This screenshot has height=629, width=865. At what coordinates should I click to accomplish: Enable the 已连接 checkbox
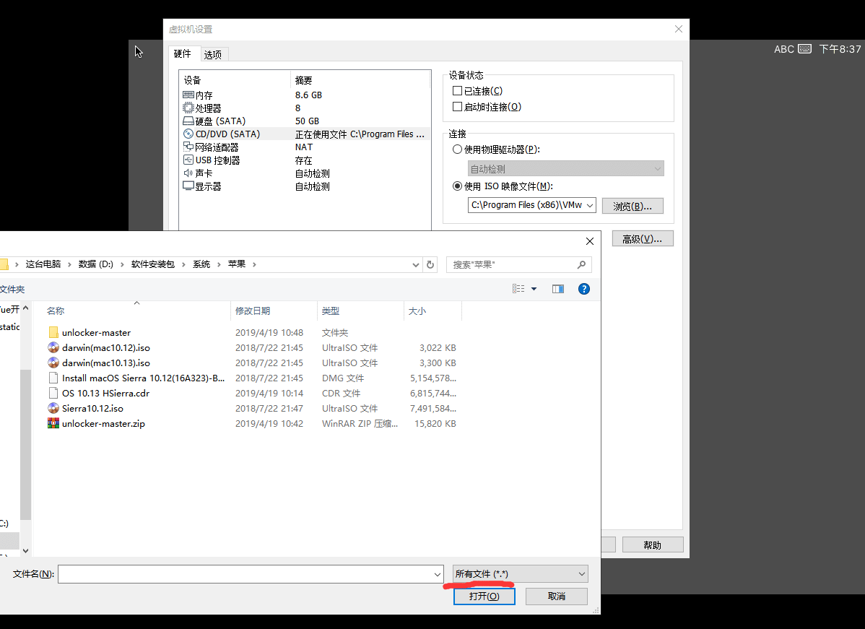click(457, 91)
